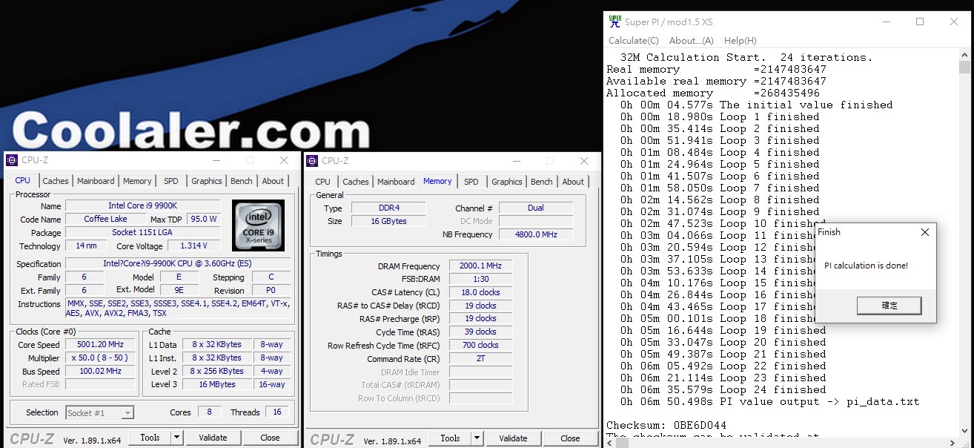Open Graphics tab in left CPU-Z window
This screenshot has width=974, height=448.
(x=207, y=181)
